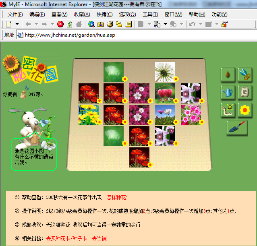This screenshot has height=246, width=257.
Task: Select the scissors pruning tool button
Action: (245, 75)
